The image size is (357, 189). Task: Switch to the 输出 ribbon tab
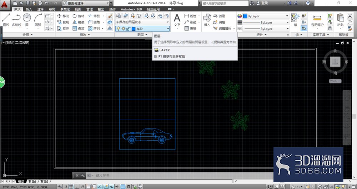(x=101, y=9)
